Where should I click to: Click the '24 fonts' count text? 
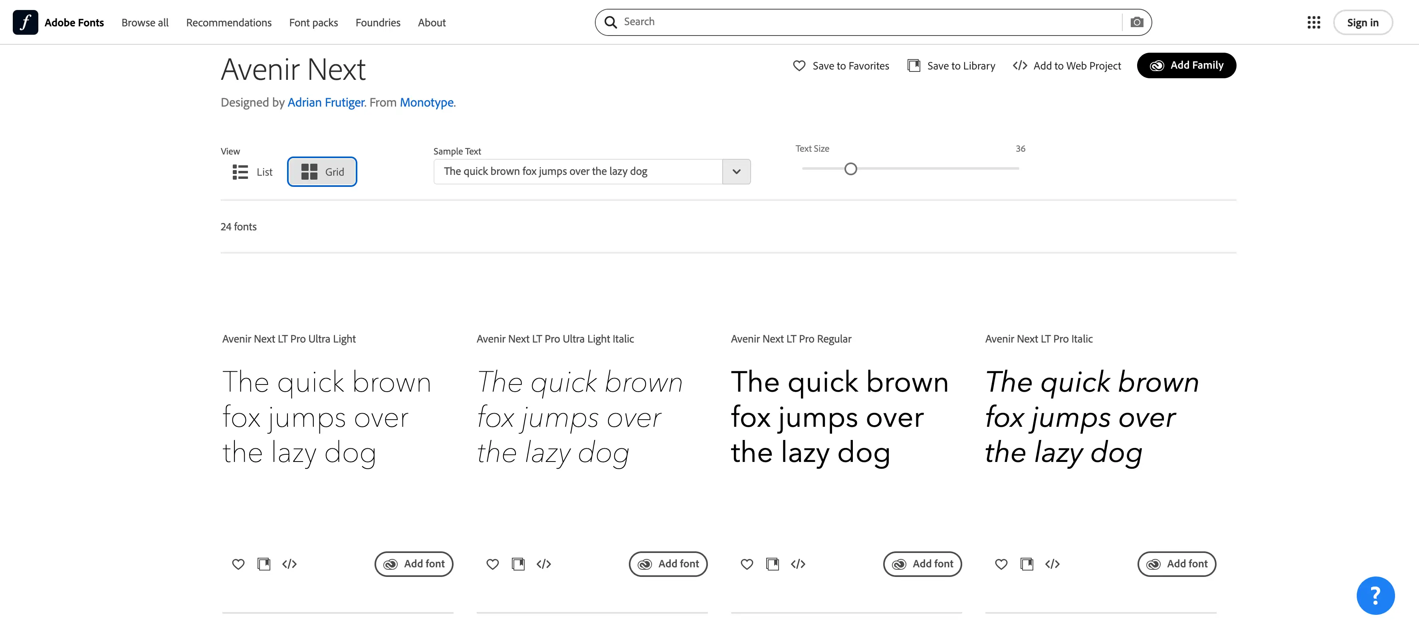[238, 227]
